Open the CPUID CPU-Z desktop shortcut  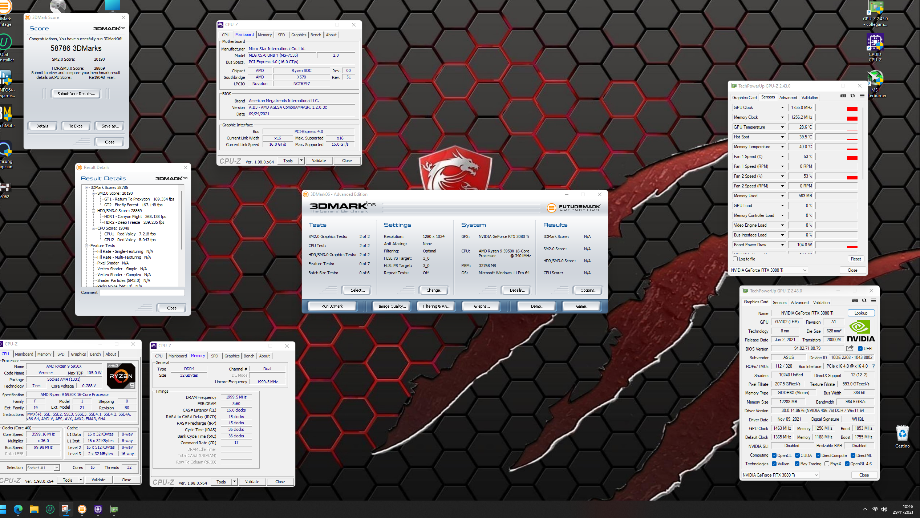(875, 48)
